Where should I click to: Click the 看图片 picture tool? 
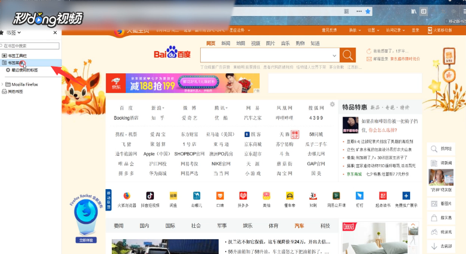tap(441, 203)
